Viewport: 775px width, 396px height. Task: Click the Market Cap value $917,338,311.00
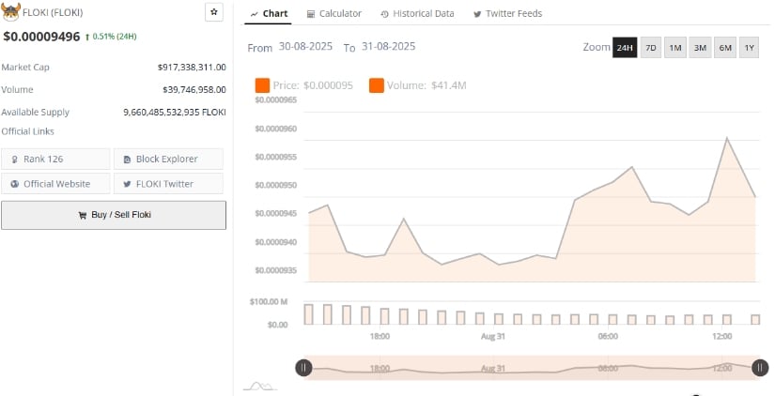click(x=192, y=68)
